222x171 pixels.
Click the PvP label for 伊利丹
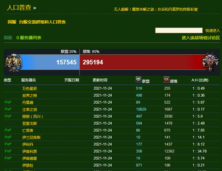click(x=8, y=144)
